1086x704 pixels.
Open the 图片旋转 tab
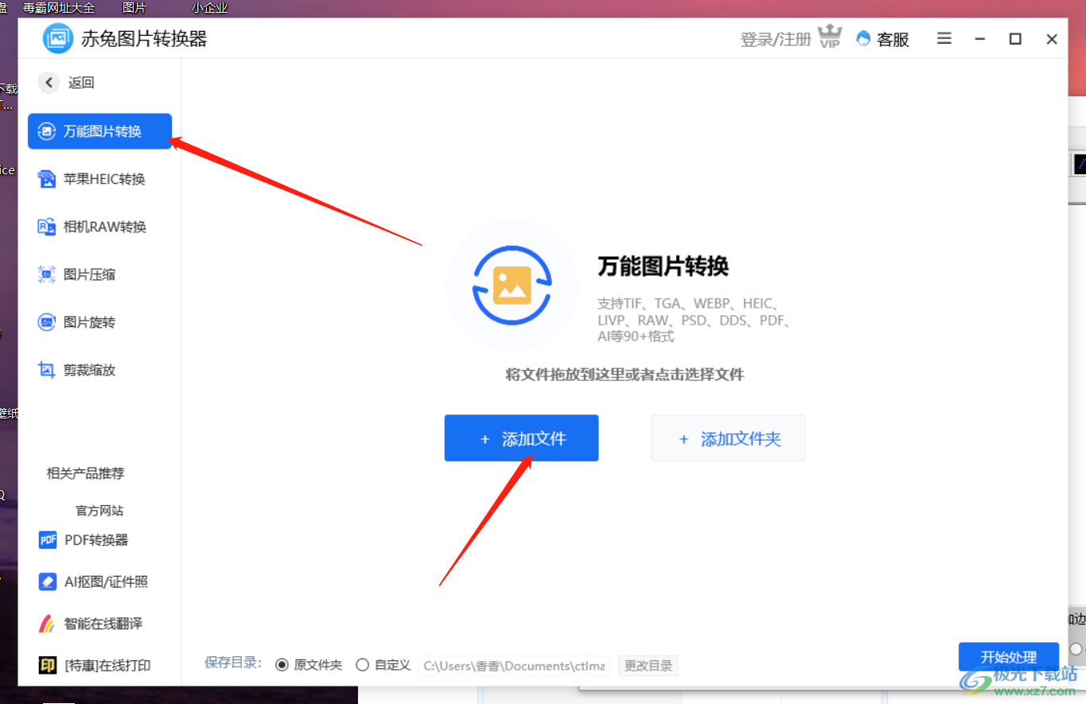[89, 322]
